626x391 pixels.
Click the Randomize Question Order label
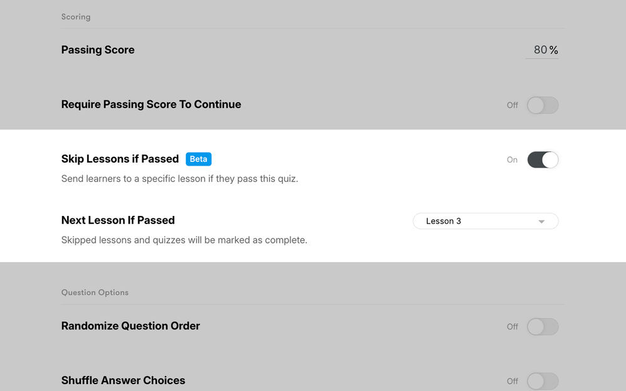(x=130, y=326)
